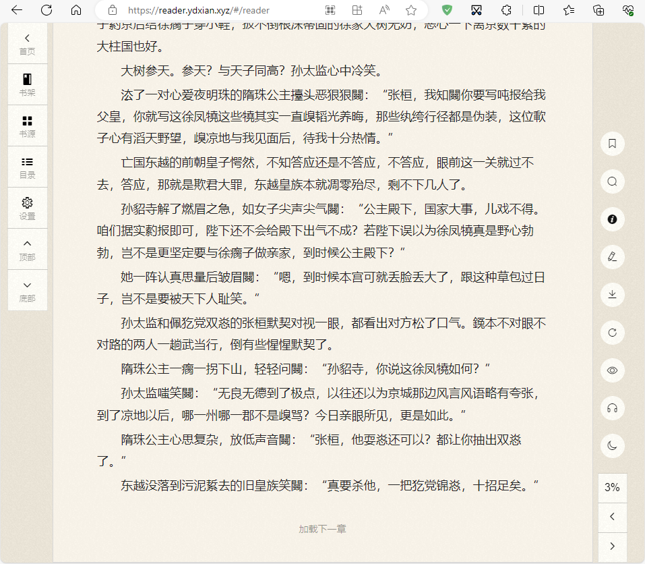The width and height of the screenshot is (645, 564).
Task: Open the 目录 table of contents
Action: pos(28,167)
